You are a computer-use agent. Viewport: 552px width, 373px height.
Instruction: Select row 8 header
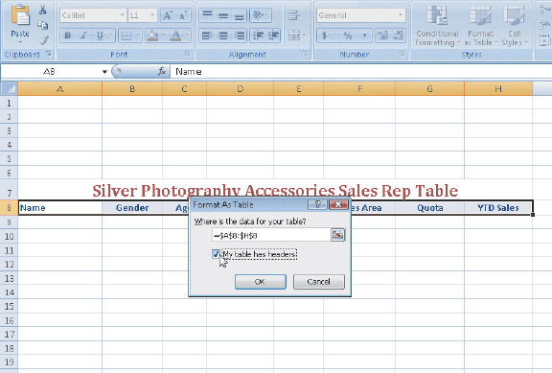click(x=10, y=208)
